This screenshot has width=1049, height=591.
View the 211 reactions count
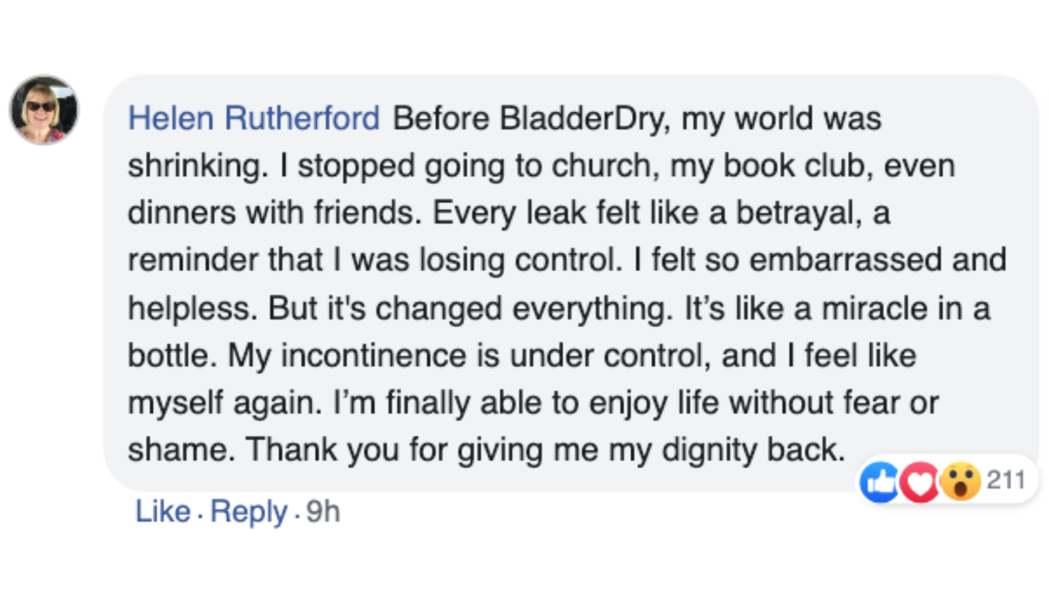pyautogui.click(x=1006, y=480)
